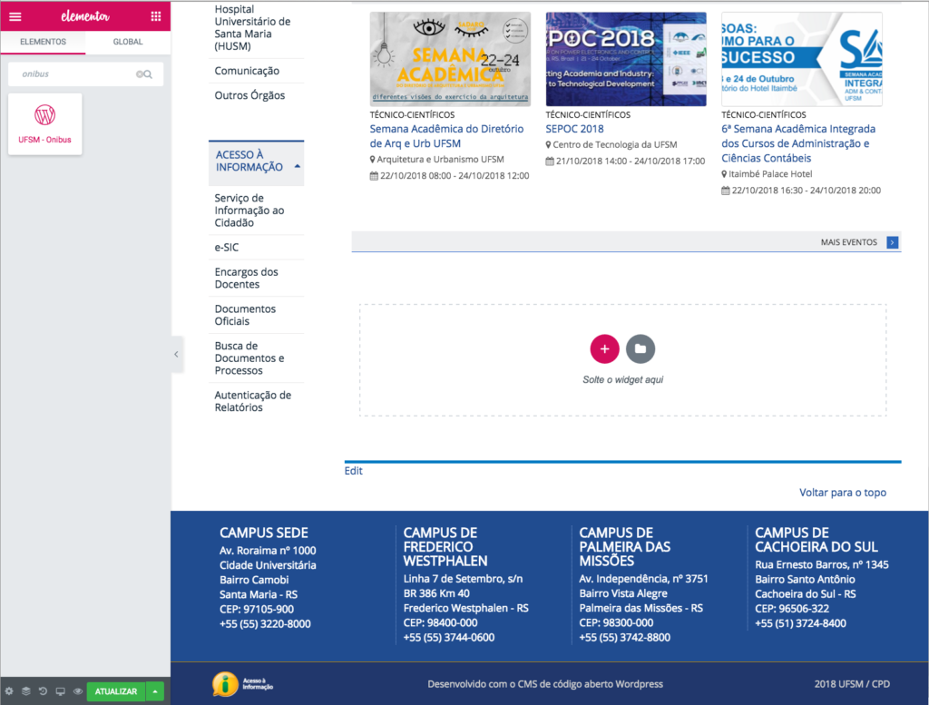Open the revision history icon
The height and width of the screenshot is (705, 929).
[43, 691]
